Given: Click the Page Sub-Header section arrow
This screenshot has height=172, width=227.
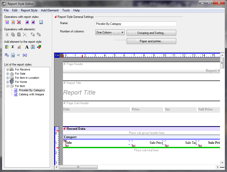Looking at the screenshot, I should point(65,103).
